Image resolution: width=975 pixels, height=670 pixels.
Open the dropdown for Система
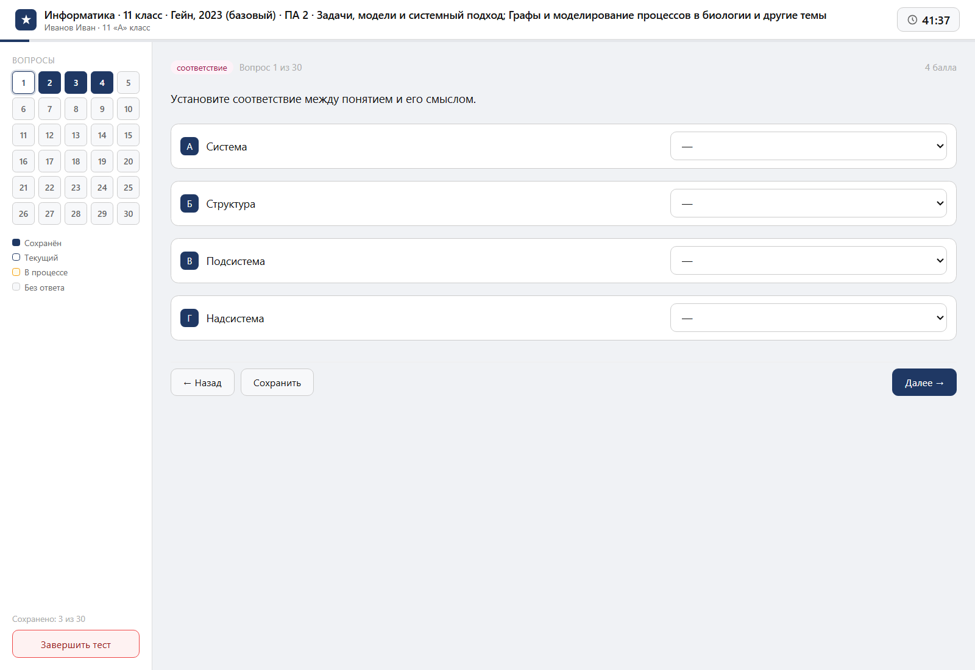point(808,146)
